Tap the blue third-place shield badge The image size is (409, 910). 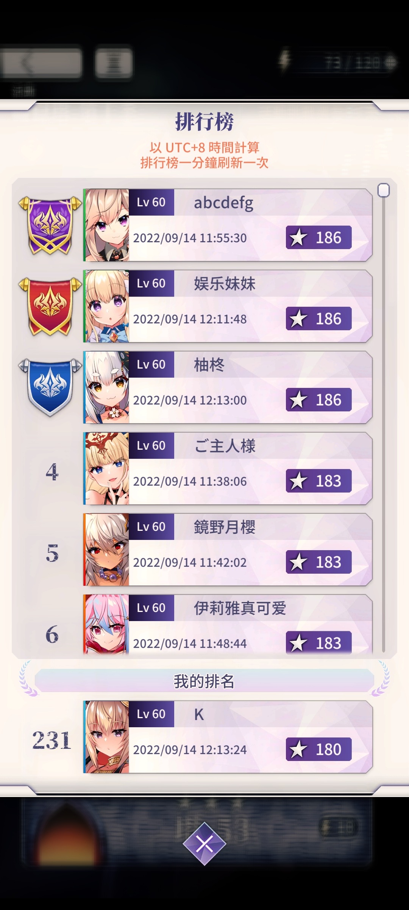(x=50, y=387)
